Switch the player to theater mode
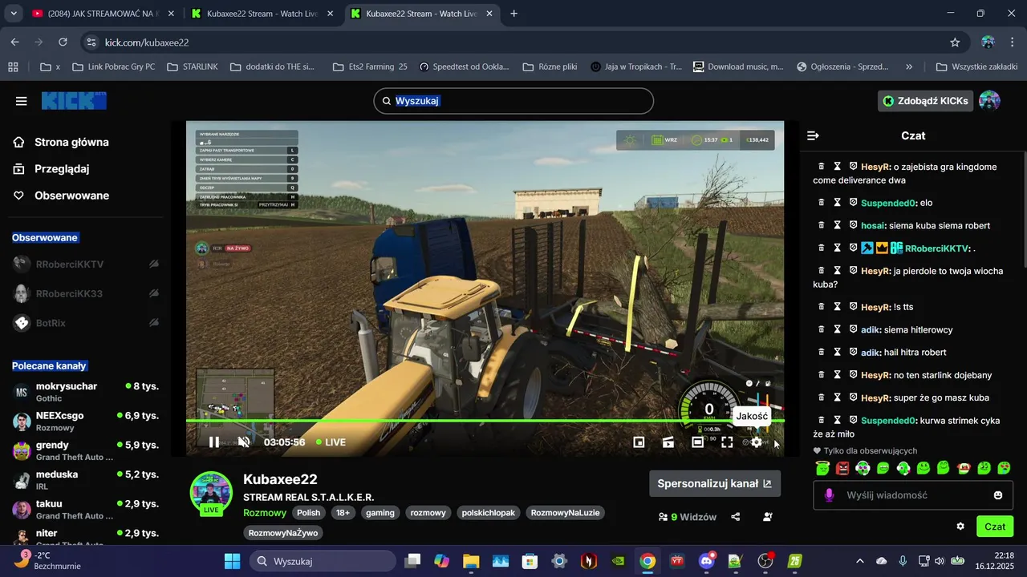1027x577 pixels. [697, 442]
